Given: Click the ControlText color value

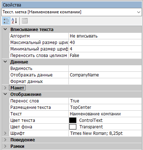Looking at the screenshot, I should coord(91,120).
